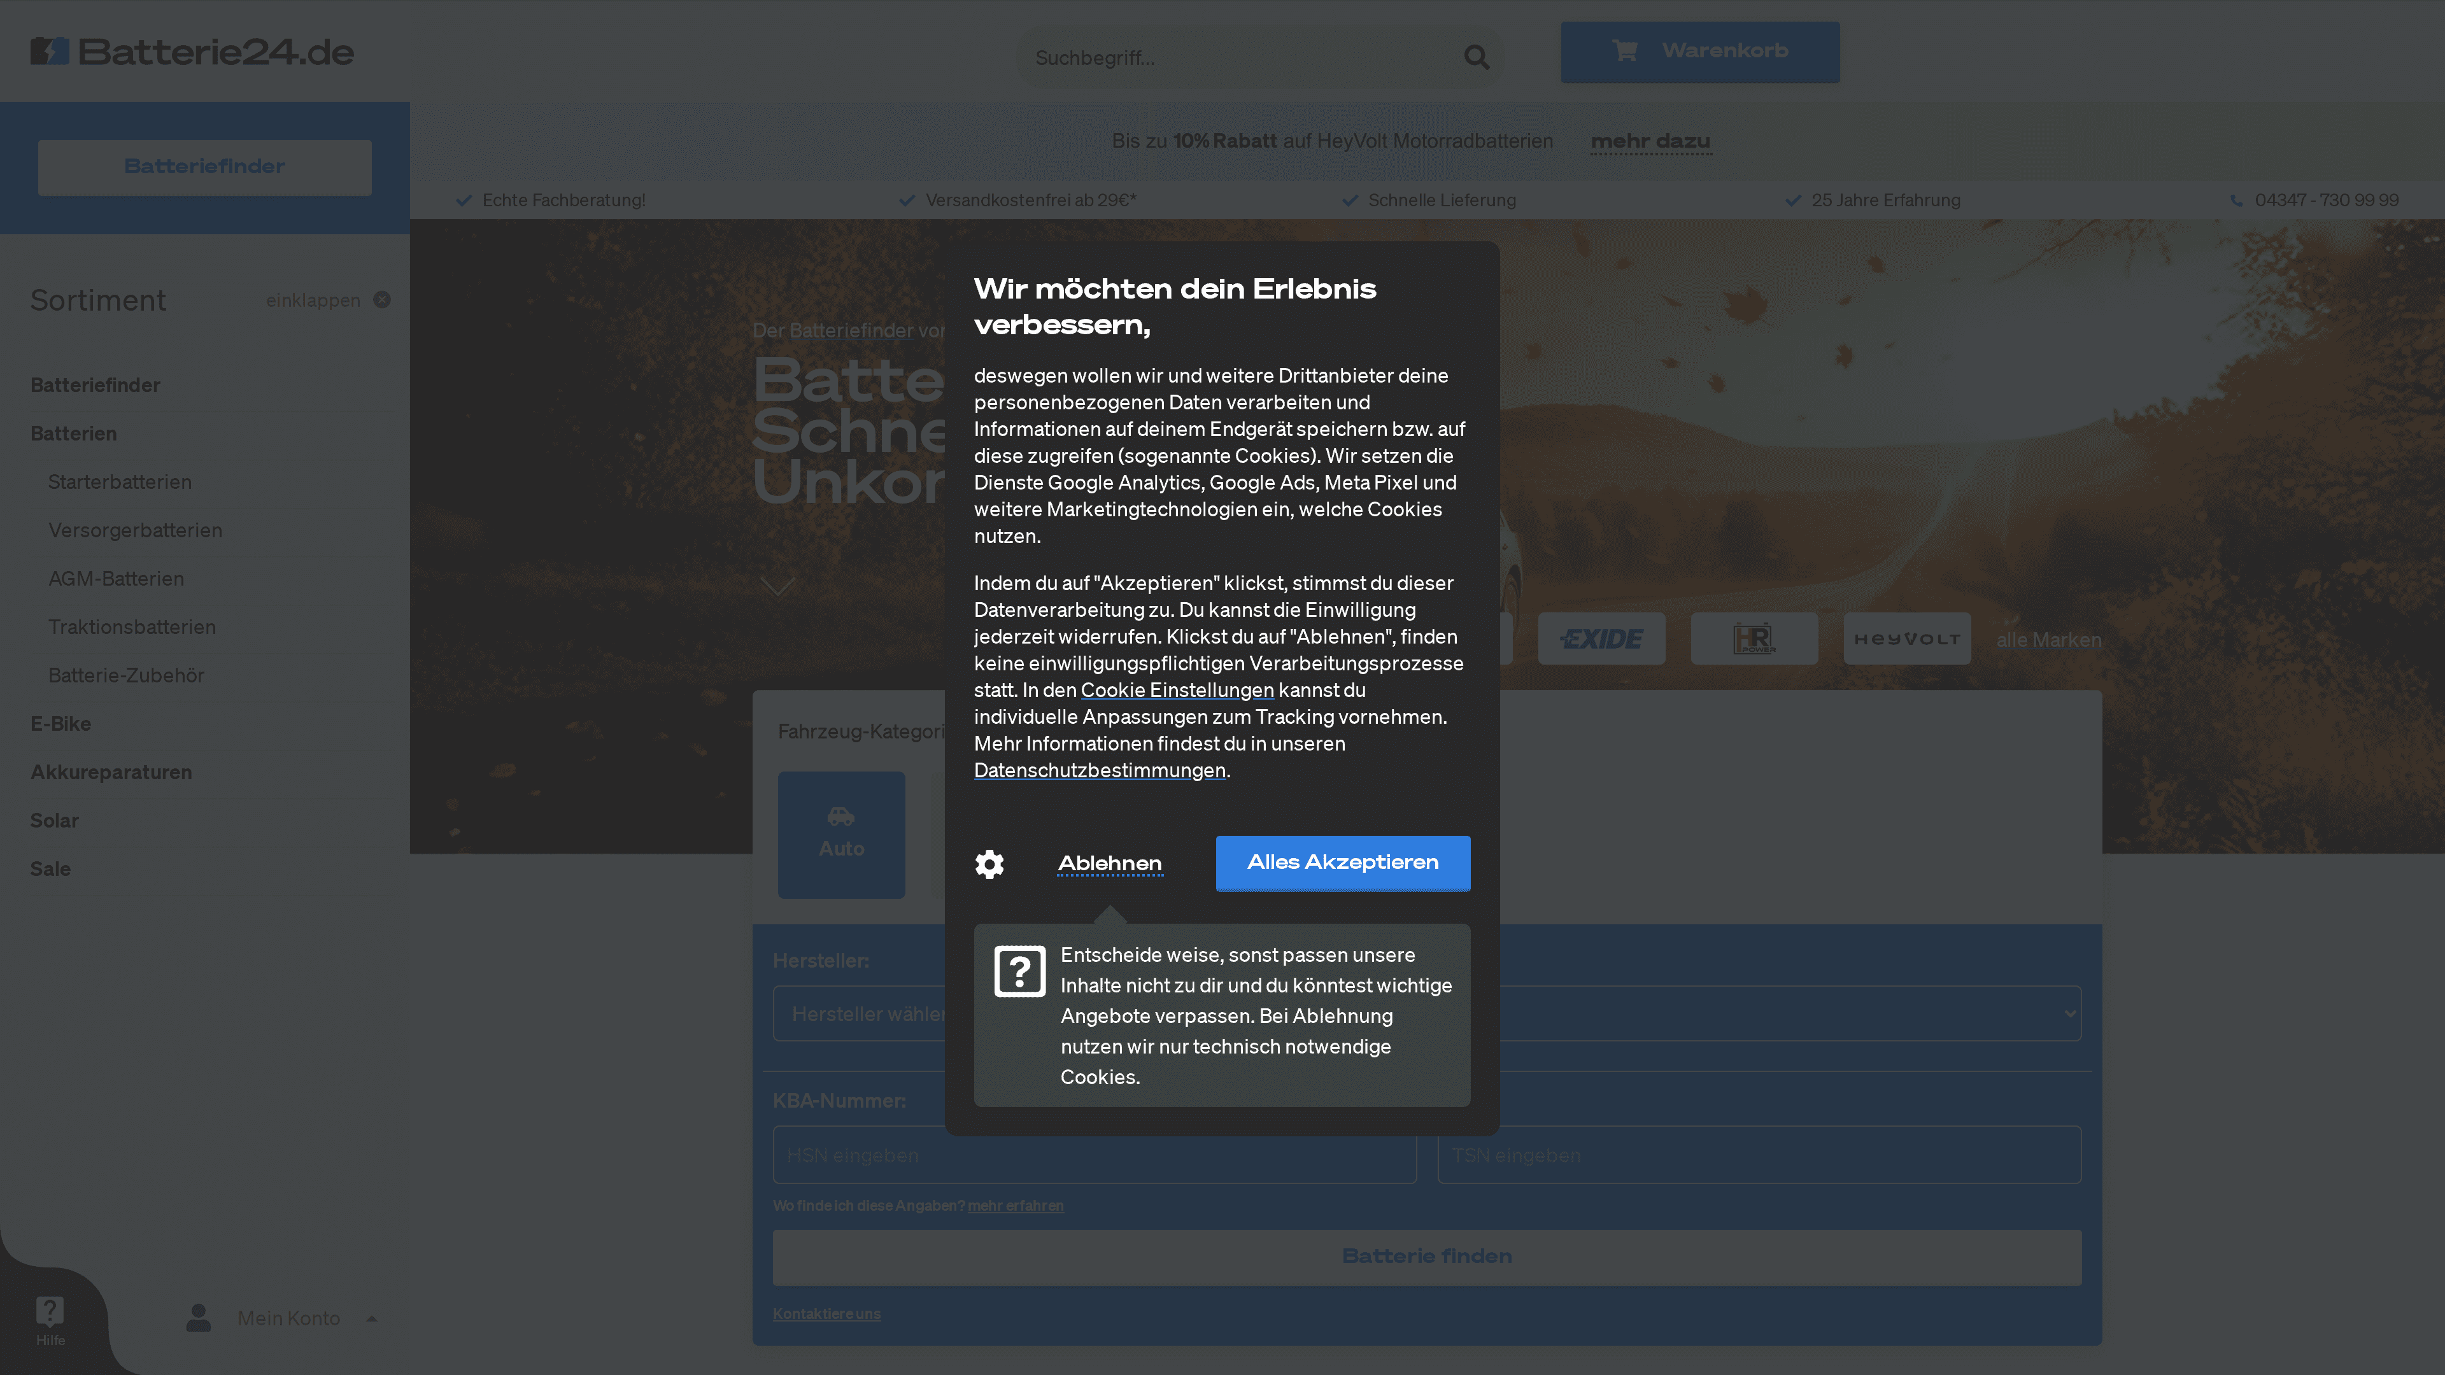Select Solar in the sidebar navigation
The image size is (2445, 1375).
pyautogui.click(x=54, y=820)
